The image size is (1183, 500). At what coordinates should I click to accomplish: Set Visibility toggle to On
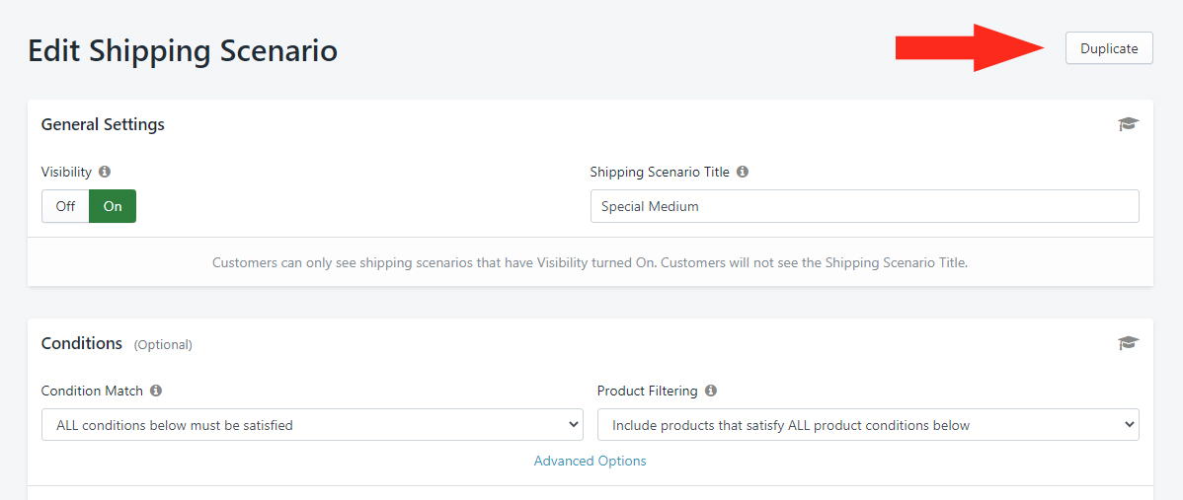(113, 206)
